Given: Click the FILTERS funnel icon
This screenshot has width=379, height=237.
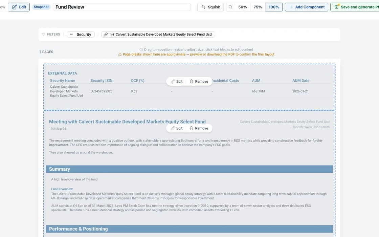Looking at the screenshot, I should [43, 34].
